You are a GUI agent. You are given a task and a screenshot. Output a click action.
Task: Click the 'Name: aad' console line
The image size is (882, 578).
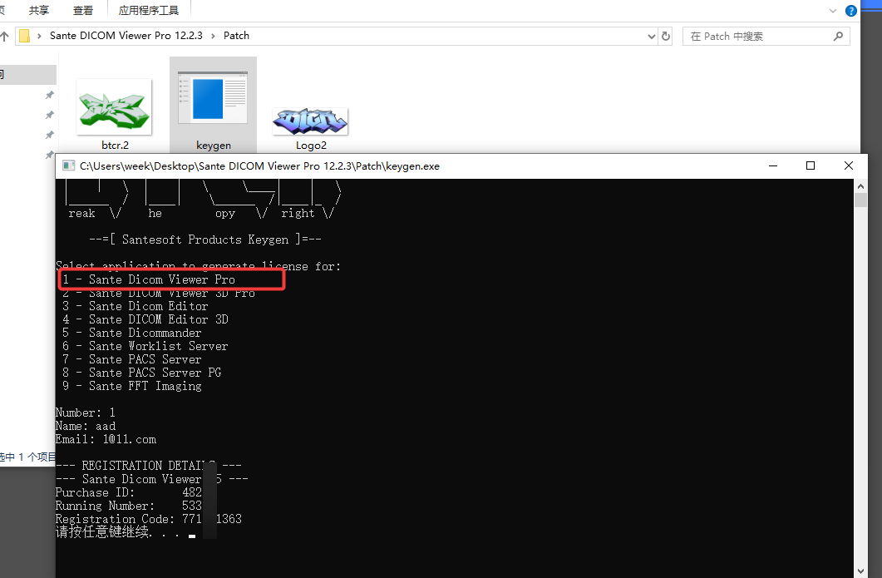pyautogui.click(x=86, y=426)
